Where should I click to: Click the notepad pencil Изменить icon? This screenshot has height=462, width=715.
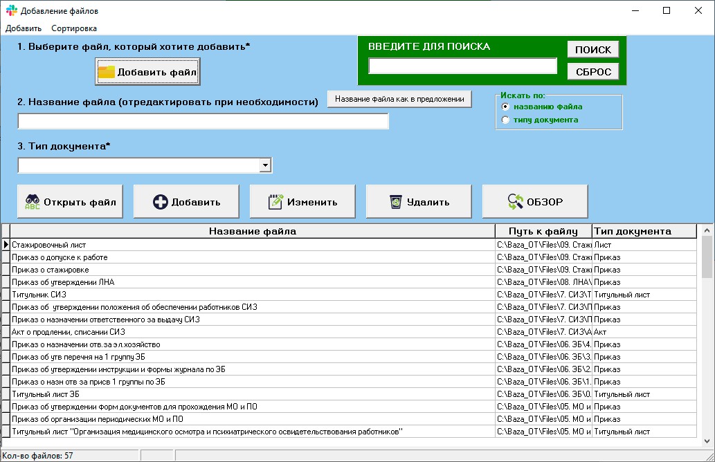275,201
